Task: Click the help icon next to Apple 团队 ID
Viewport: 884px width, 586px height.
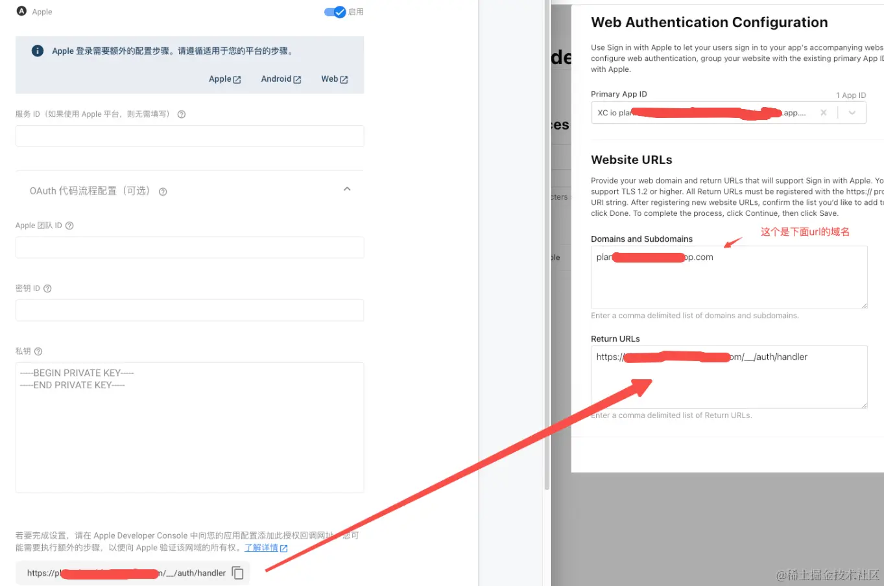Action: click(69, 226)
